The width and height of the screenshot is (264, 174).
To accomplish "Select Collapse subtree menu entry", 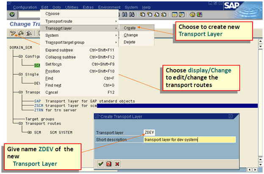I will click(80, 57).
